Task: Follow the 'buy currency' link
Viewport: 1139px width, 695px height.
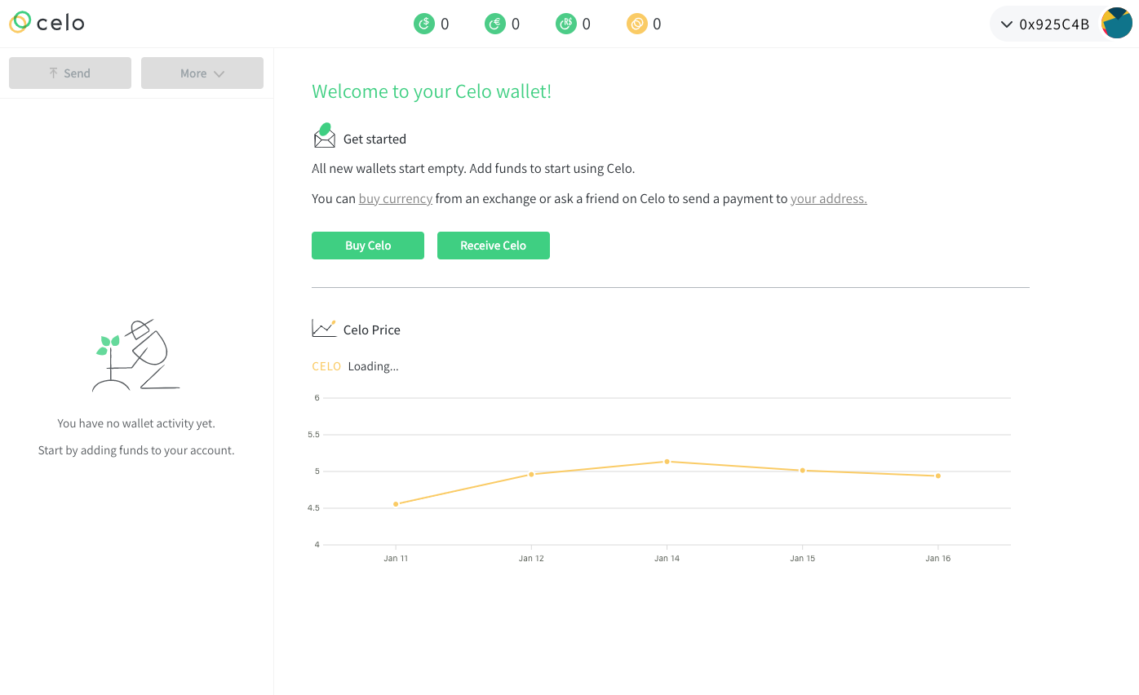Action: point(396,198)
